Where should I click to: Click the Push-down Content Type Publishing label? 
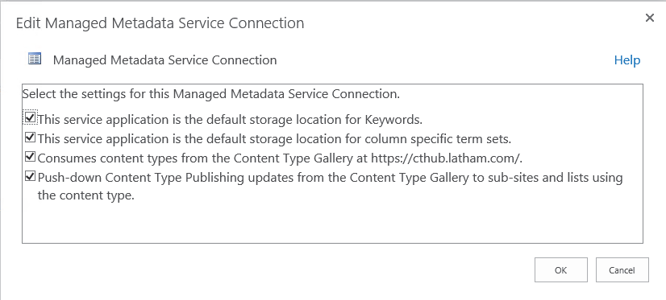click(330, 187)
